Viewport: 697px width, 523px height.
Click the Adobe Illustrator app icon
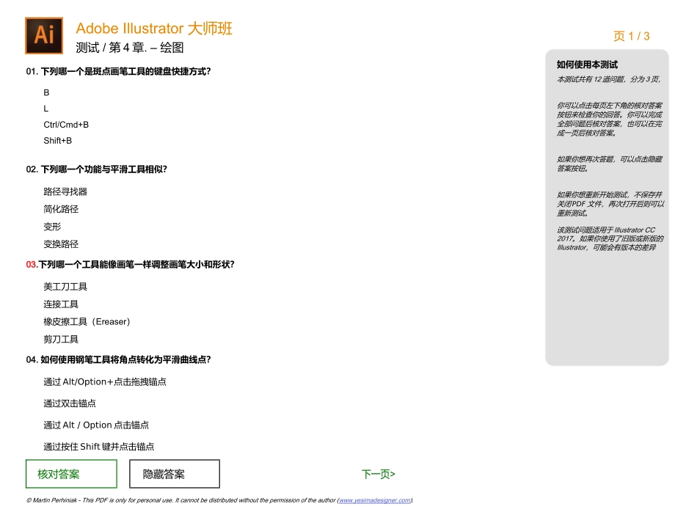44,35
